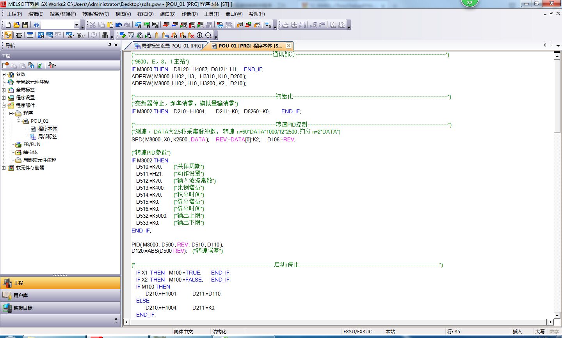
Task: Click the binoculars find icon
Action: coord(105,35)
